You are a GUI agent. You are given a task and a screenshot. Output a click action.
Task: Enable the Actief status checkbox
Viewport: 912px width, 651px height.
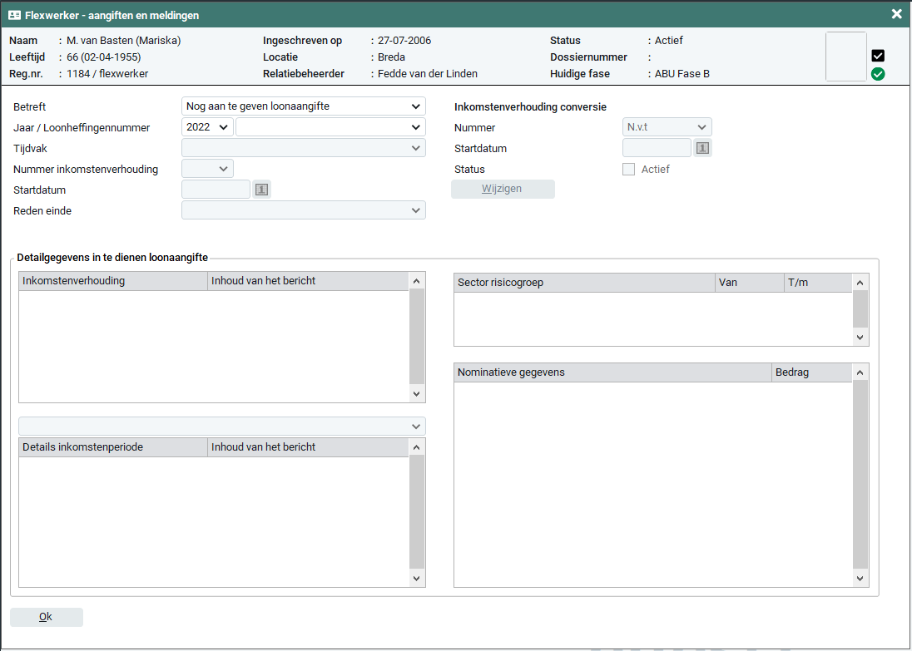coord(629,169)
